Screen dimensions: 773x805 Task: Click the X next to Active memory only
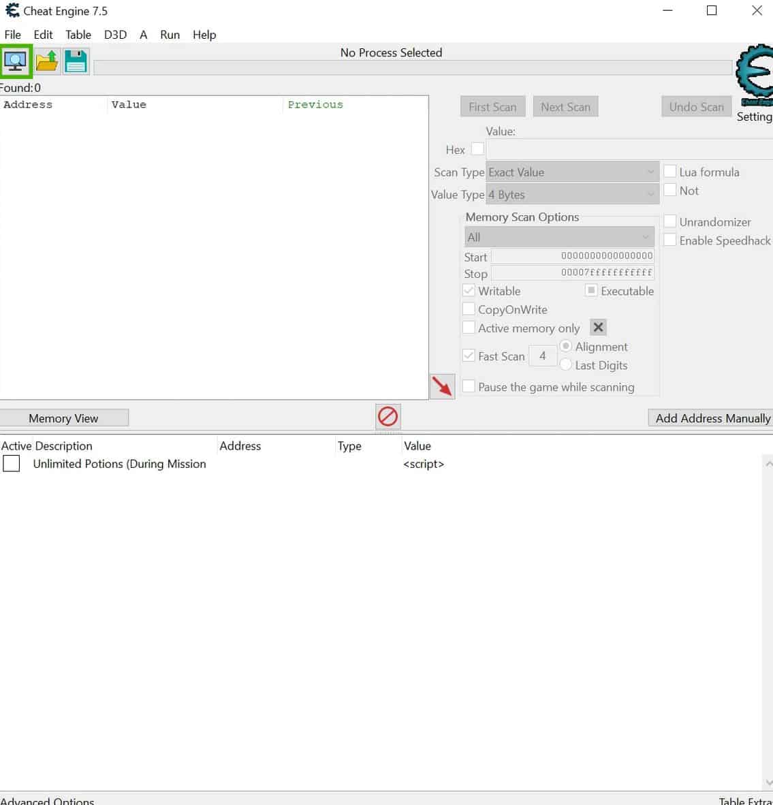tap(598, 328)
